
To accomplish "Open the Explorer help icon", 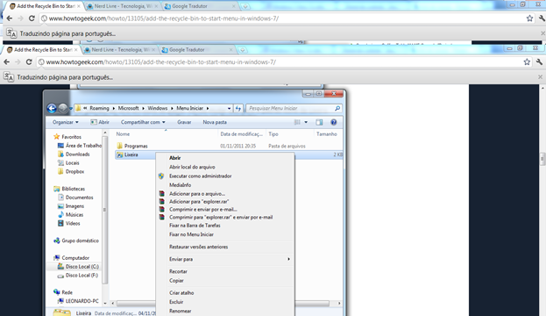I will pos(334,122).
